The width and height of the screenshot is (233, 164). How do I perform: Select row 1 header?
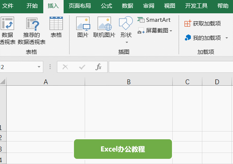coord(3,108)
